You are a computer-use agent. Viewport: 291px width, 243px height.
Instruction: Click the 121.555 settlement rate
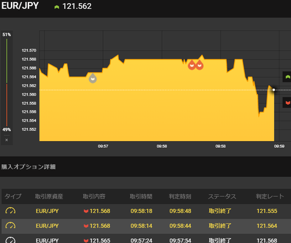point(267,211)
